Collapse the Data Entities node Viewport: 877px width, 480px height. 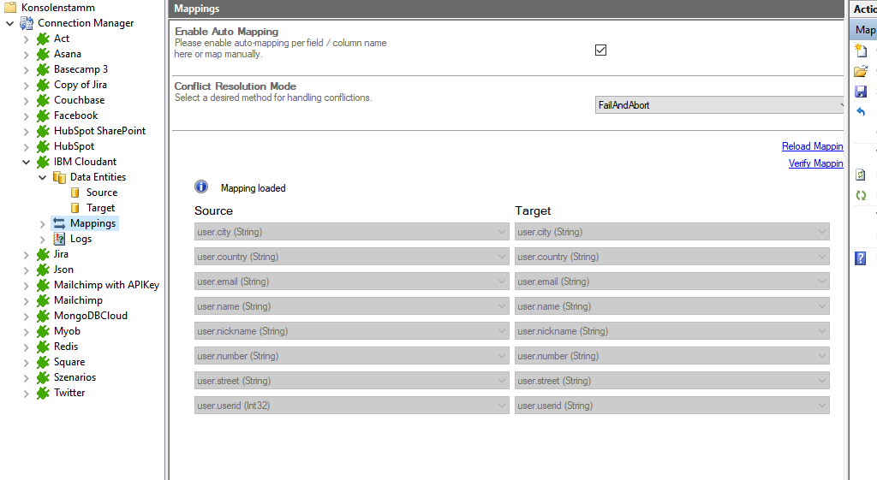(x=42, y=177)
